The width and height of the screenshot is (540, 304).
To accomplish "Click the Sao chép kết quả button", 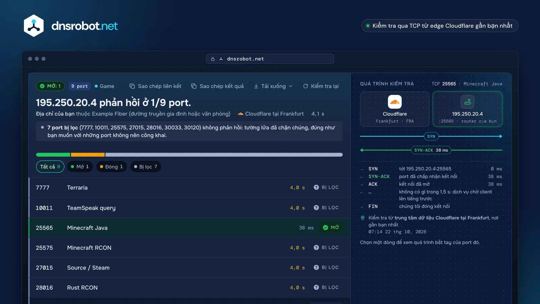I will (x=217, y=86).
